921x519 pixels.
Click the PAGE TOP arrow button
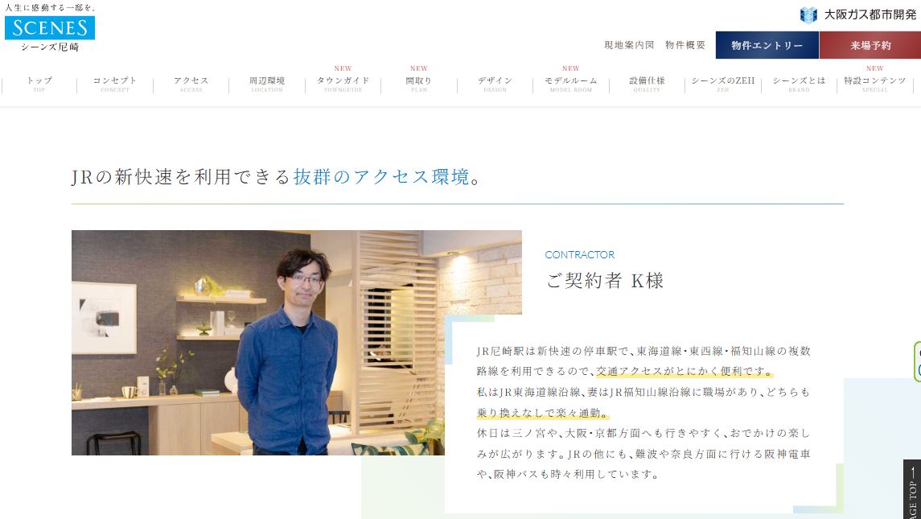(912, 489)
